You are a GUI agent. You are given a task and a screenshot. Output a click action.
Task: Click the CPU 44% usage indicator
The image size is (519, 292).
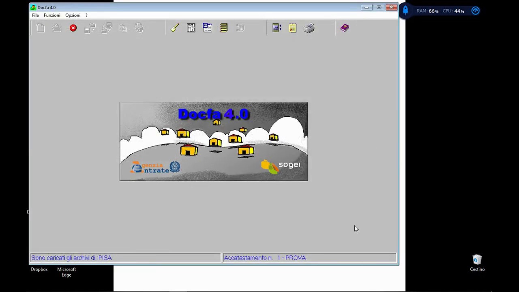point(453,11)
